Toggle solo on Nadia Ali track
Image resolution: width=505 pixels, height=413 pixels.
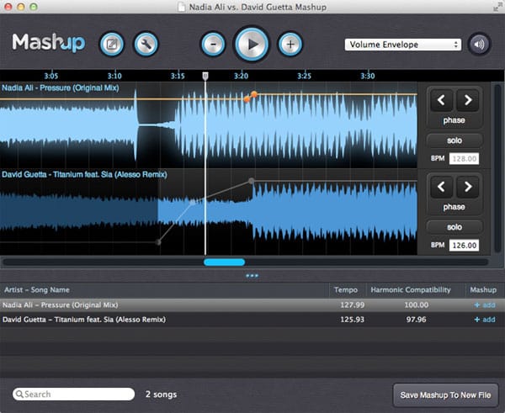click(454, 140)
